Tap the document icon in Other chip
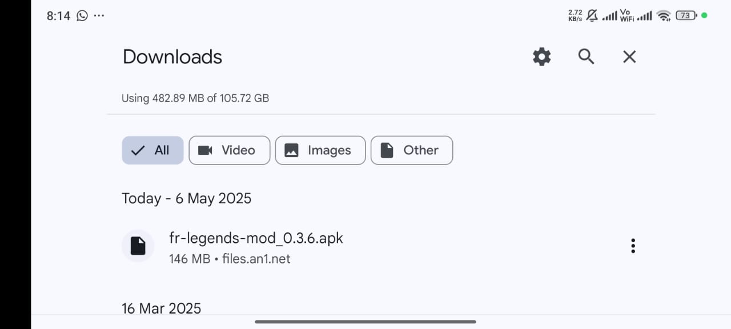The image size is (731, 329). [387, 150]
